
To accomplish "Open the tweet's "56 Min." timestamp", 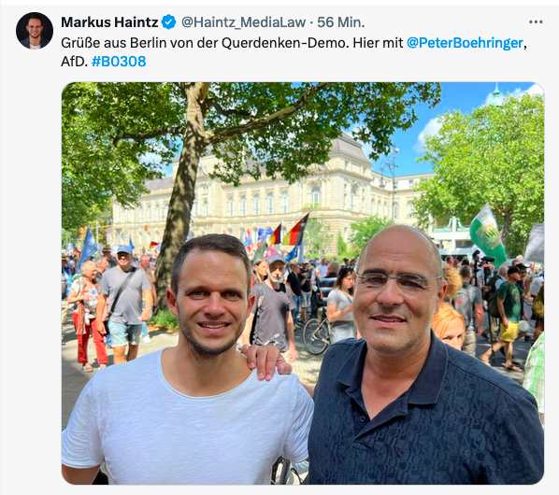I will (341, 22).
